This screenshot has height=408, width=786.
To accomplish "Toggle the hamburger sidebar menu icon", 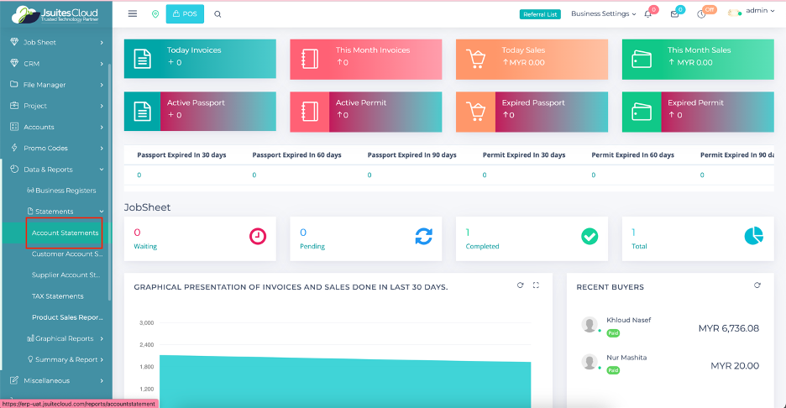I will tap(133, 13).
